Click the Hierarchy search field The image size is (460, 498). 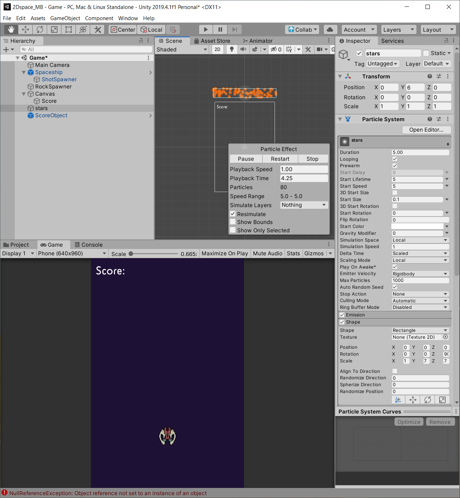tap(86, 49)
